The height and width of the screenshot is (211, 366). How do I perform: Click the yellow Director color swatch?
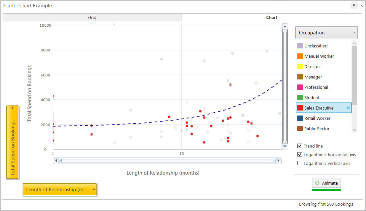pos(300,66)
